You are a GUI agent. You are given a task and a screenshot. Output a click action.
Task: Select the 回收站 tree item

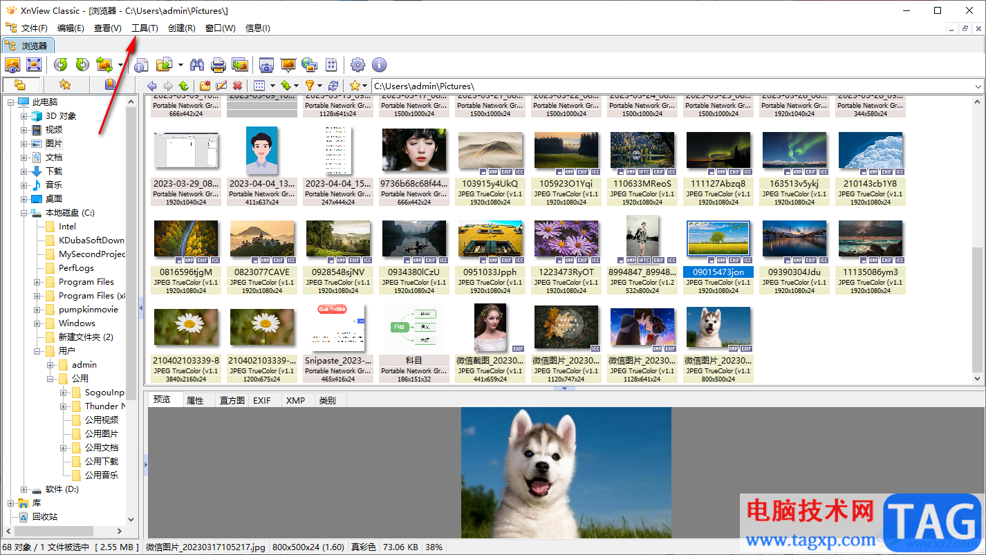pyautogui.click(x=44, y=517)
